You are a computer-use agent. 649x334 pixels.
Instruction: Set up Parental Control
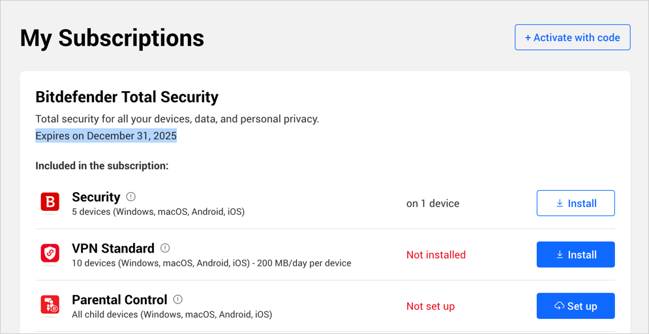pos(576,306)
